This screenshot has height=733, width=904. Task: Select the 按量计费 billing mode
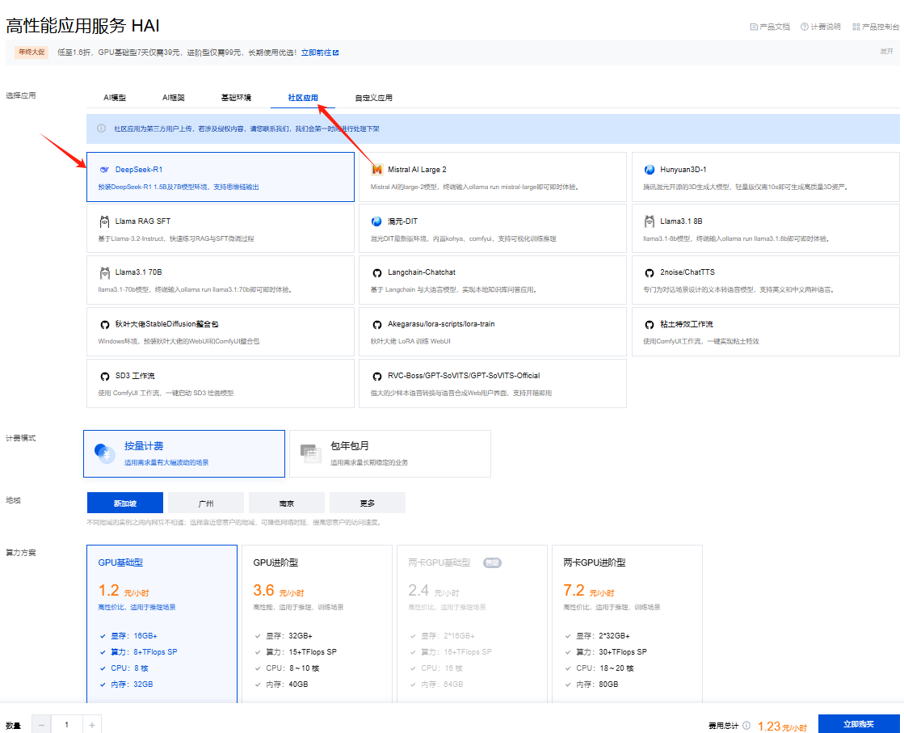[x=184, y=454]
